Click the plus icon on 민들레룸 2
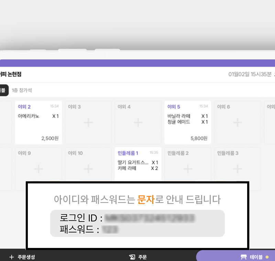The height and width of the screenshot is (261, 275). pyautogui.click(x=188, y=169)
